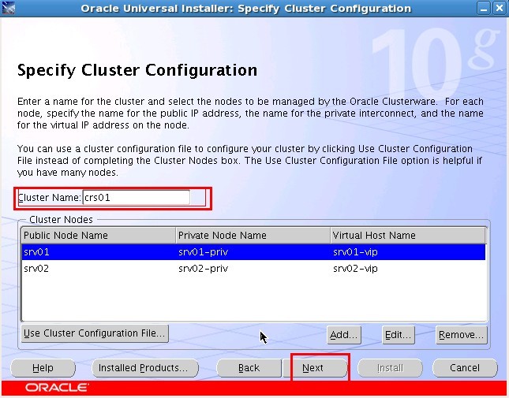Image resolution: width=509 pixels, height=398 pixels.
Task: Open the Help dialog
Action: tap(43, 368)
